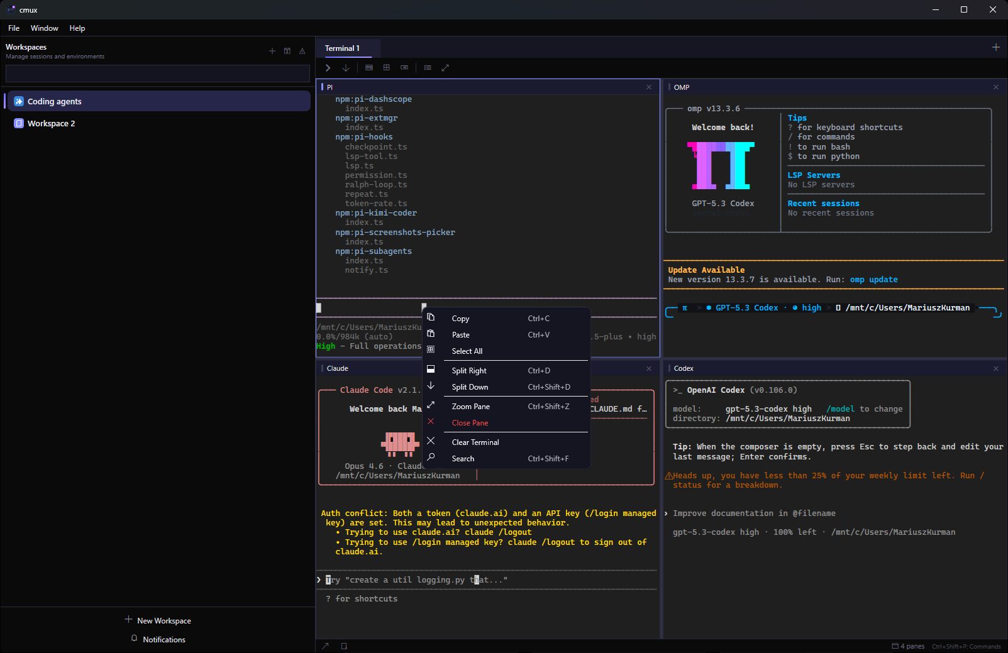Click the diagonal expand arrows icon in terminal toolbar
This screenshot has height=653, width=1008.
tap(445, 67)
